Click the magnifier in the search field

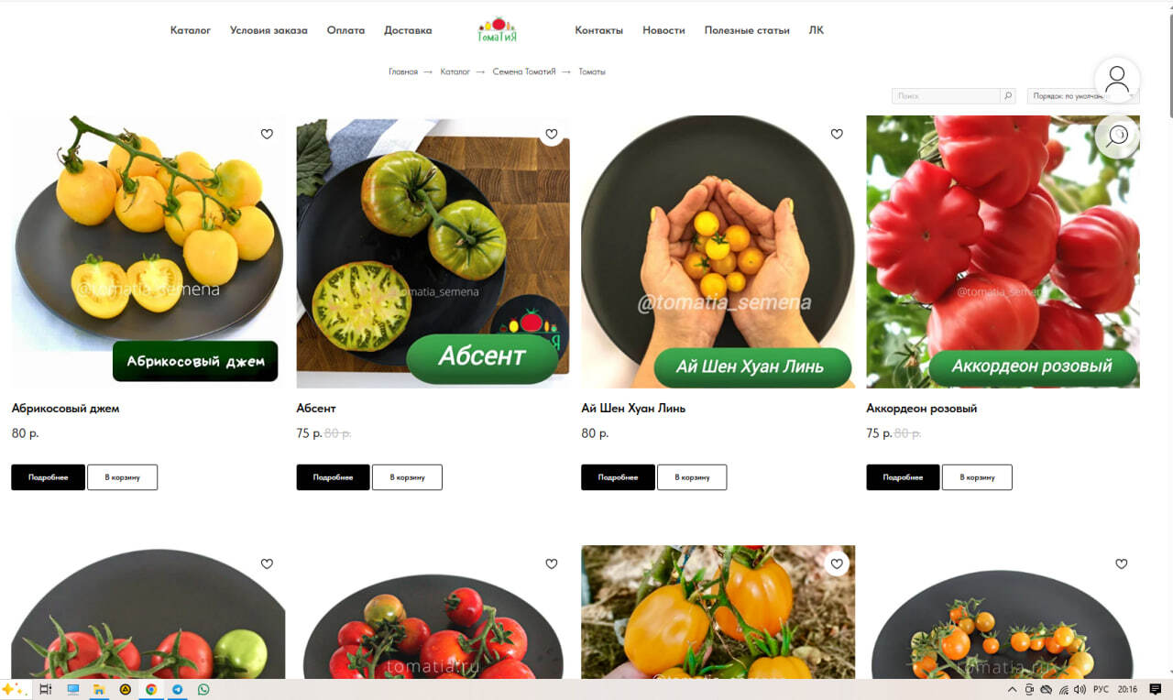click(x=1008, y=95)
